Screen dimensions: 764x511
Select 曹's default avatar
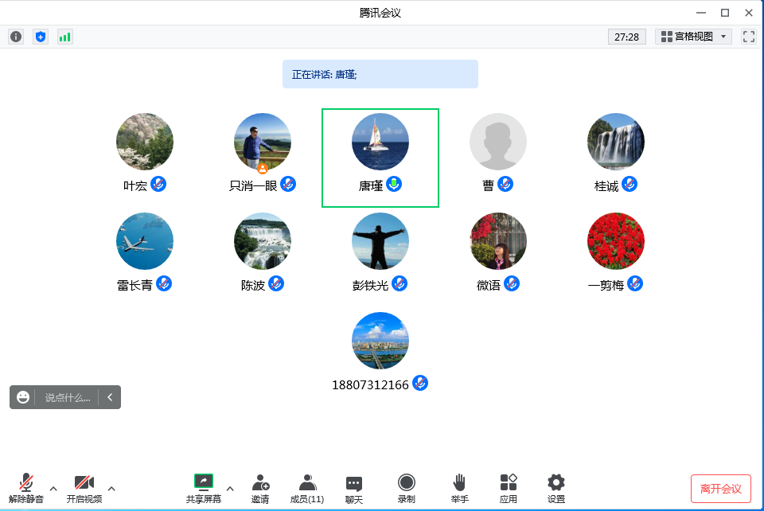pyautogui.click(x=498, y=142)
